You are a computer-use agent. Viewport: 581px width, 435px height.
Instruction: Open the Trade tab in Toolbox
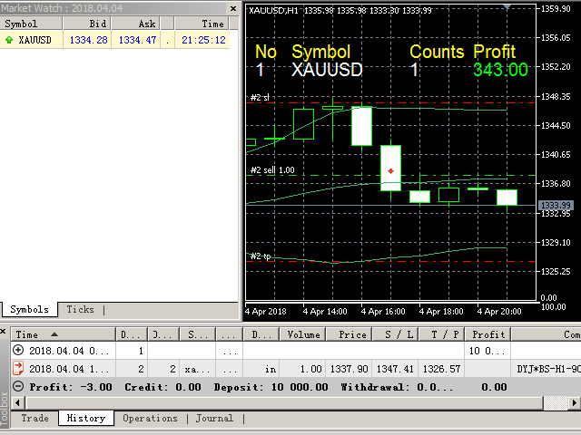(x=34, y=418)
